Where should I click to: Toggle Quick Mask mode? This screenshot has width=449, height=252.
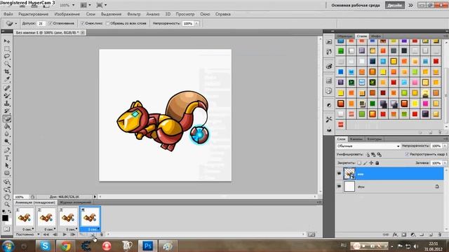(x=6, y=229)
